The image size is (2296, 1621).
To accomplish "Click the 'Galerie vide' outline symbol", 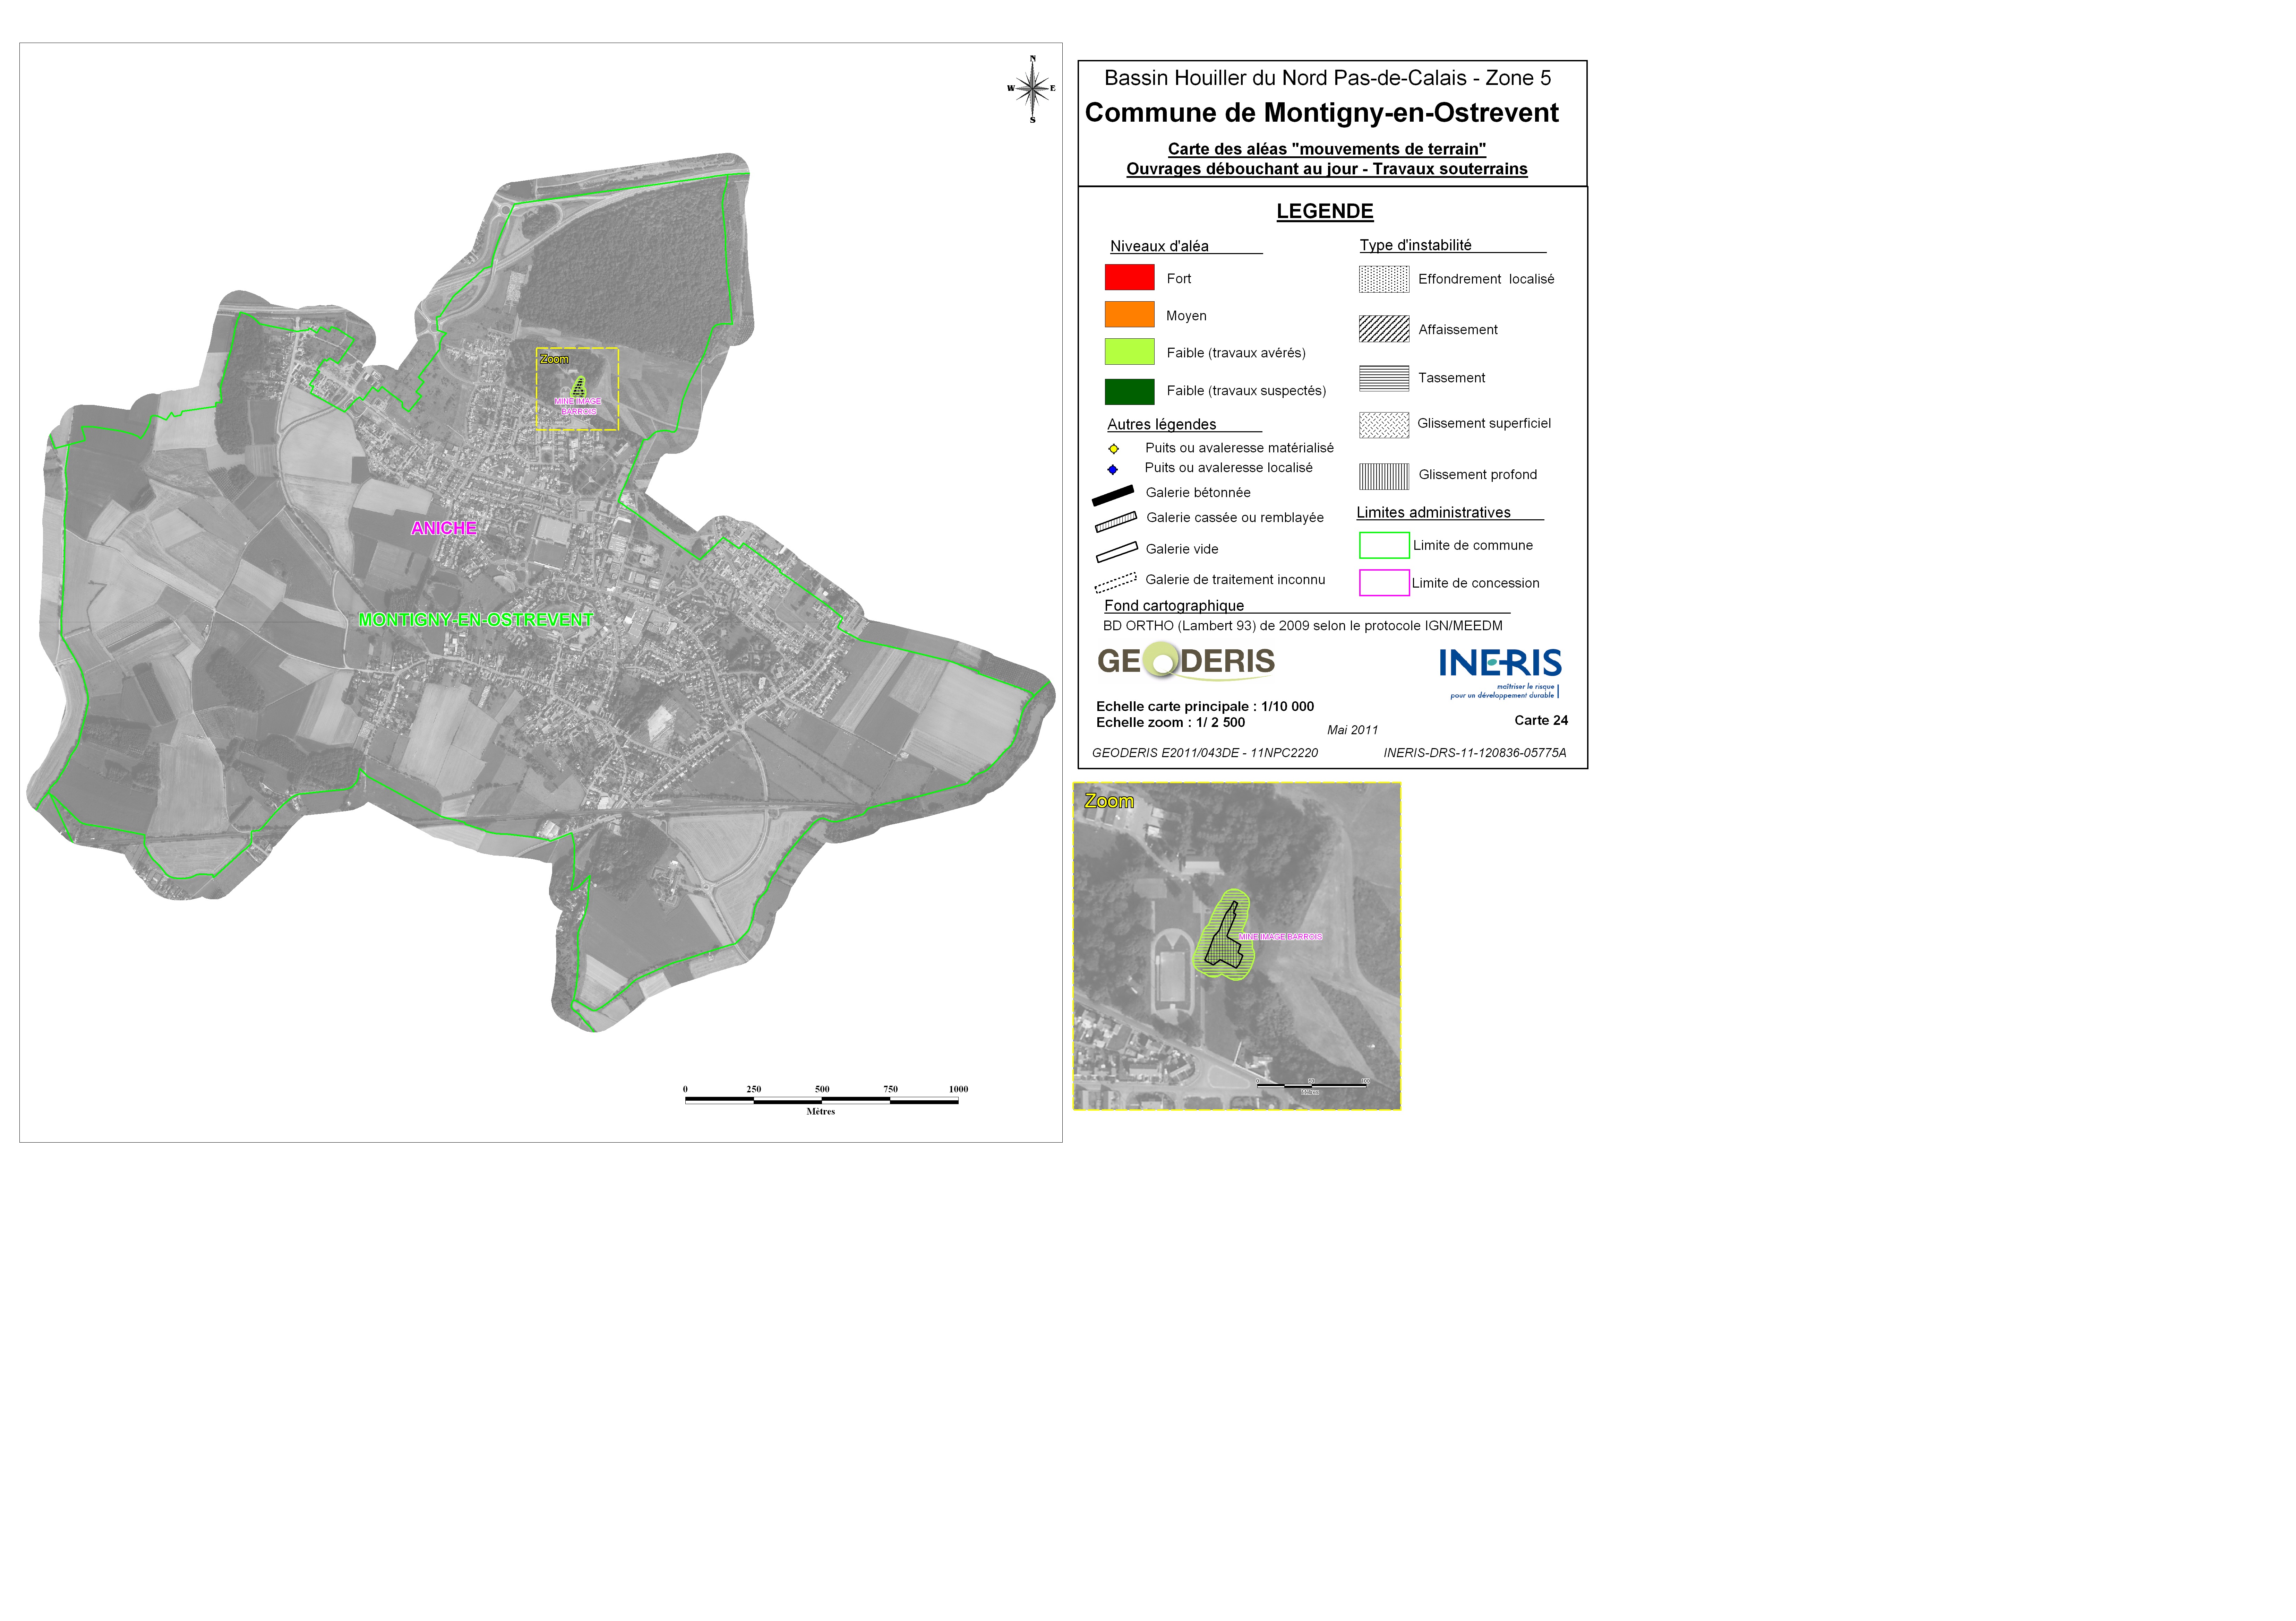I will (1117, 552).
